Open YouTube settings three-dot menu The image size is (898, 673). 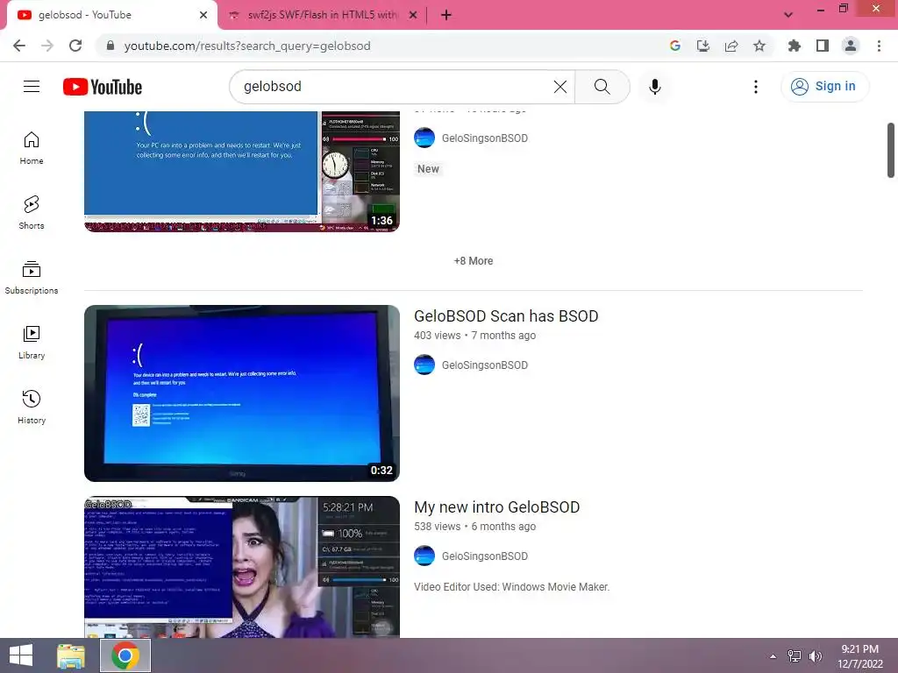click(756, 87)
